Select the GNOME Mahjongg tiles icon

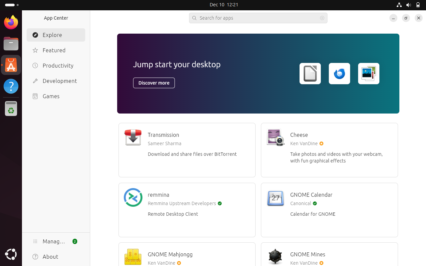tap(133, 257)
